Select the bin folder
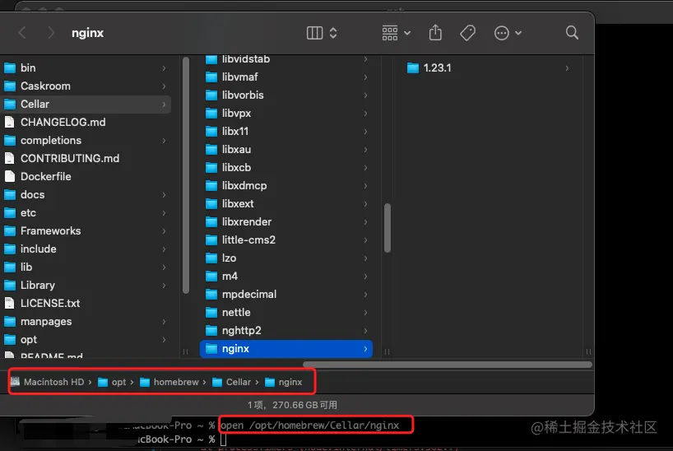The height and width of the screenshot is (451, 673). [x=86, y=67]
